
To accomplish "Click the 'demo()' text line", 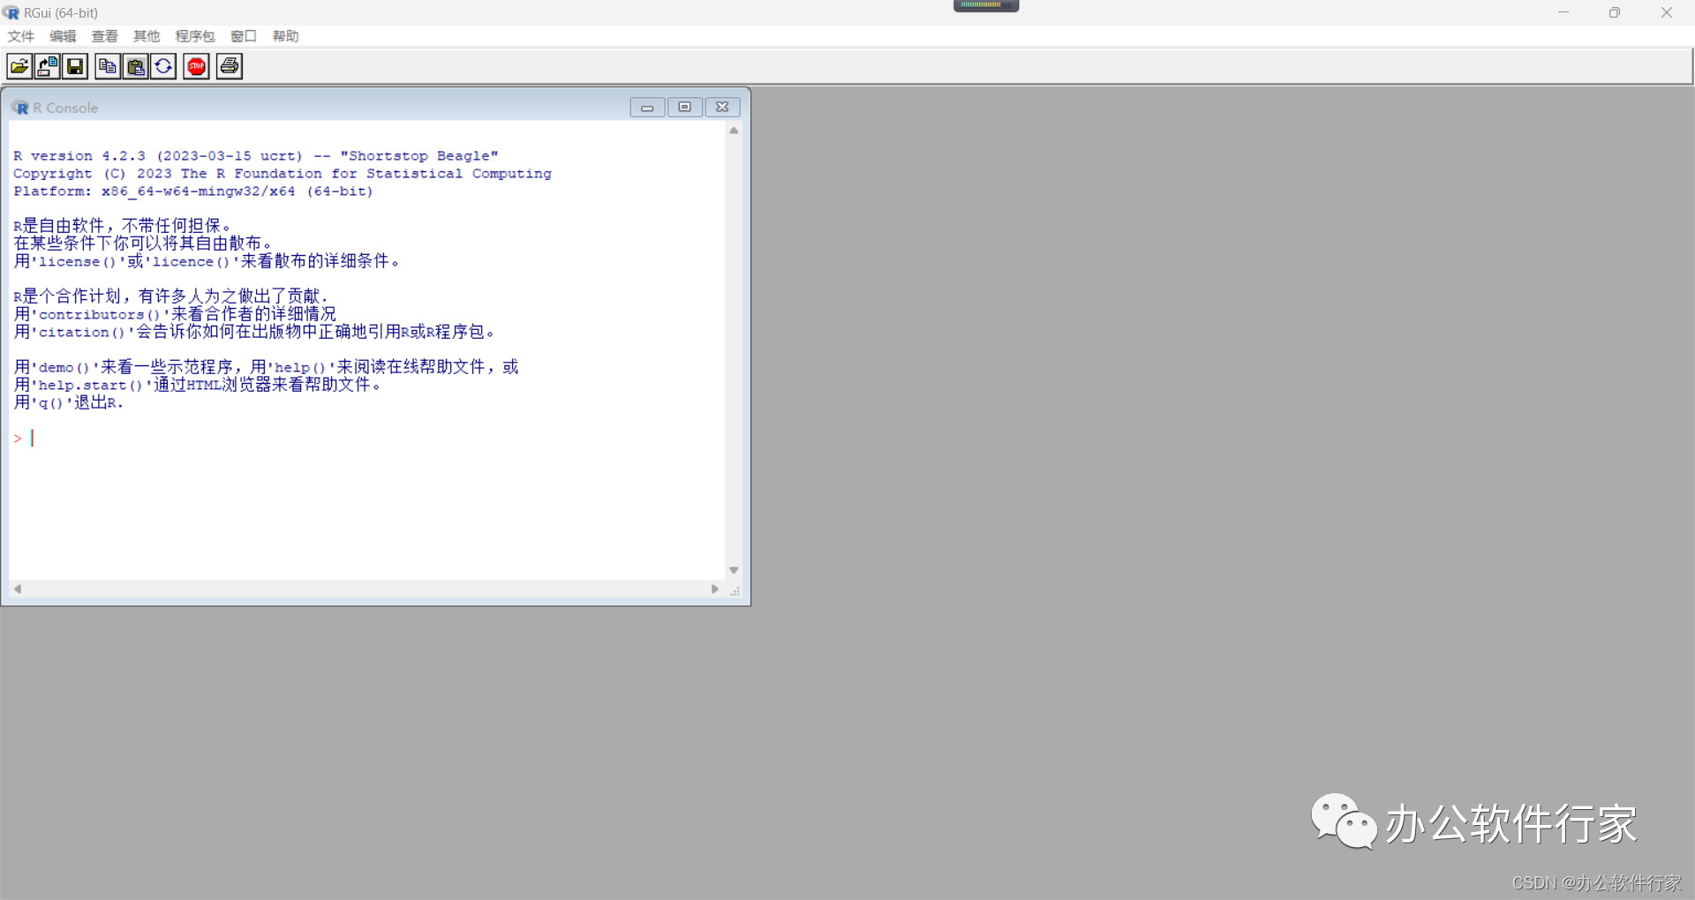I will [267, 367].
